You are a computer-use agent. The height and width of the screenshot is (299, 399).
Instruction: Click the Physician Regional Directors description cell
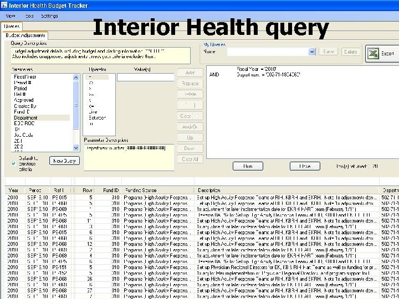coord(287,267)
